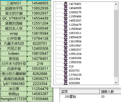Click spreadsheet cell wrap

tap(14, 34)
